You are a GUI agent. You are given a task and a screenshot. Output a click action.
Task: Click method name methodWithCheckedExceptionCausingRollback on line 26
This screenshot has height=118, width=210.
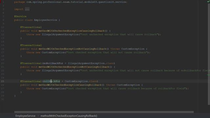[x=70, y=85]
